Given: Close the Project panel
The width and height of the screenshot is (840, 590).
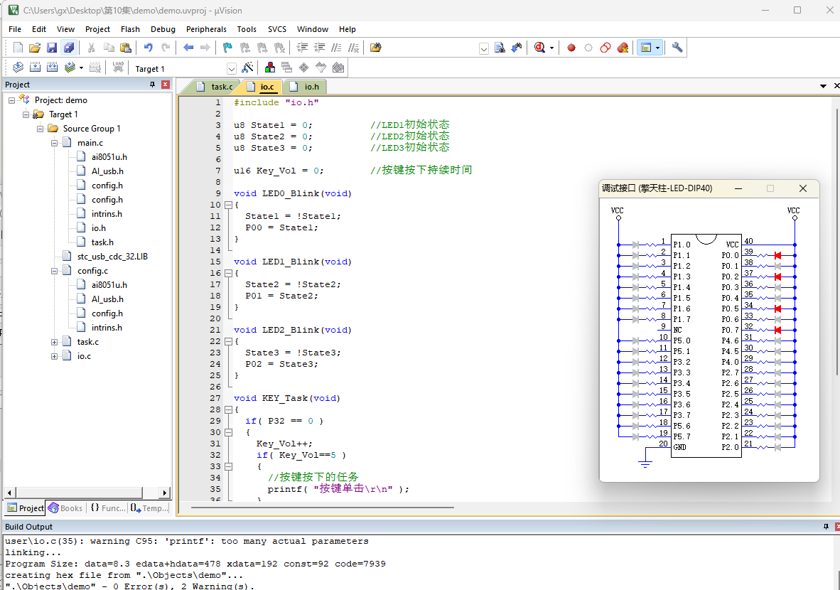Looking at the screenshot, I should [166, 85].
